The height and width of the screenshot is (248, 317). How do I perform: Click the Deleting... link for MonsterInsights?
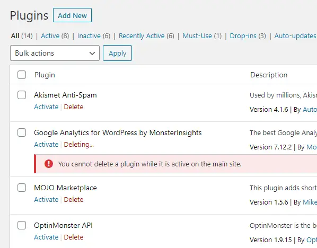click(79, 144)
